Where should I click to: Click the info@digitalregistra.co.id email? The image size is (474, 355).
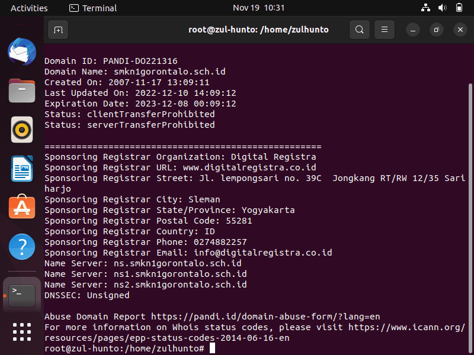tap(262, 253)
